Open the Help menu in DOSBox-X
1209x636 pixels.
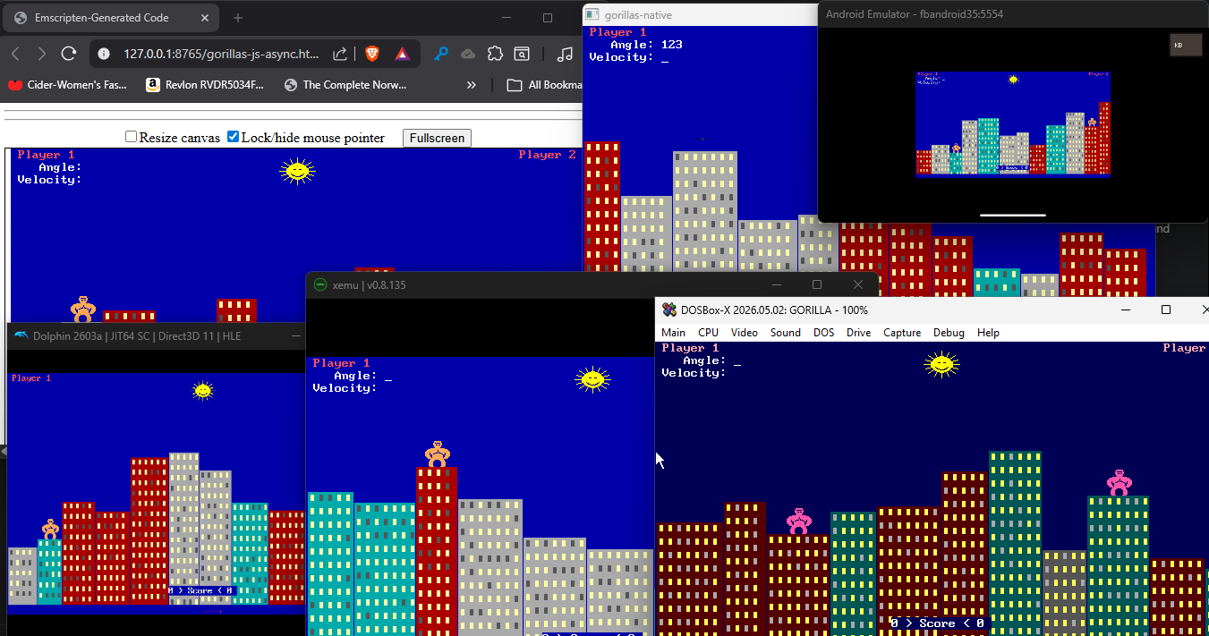pos(988,333)
